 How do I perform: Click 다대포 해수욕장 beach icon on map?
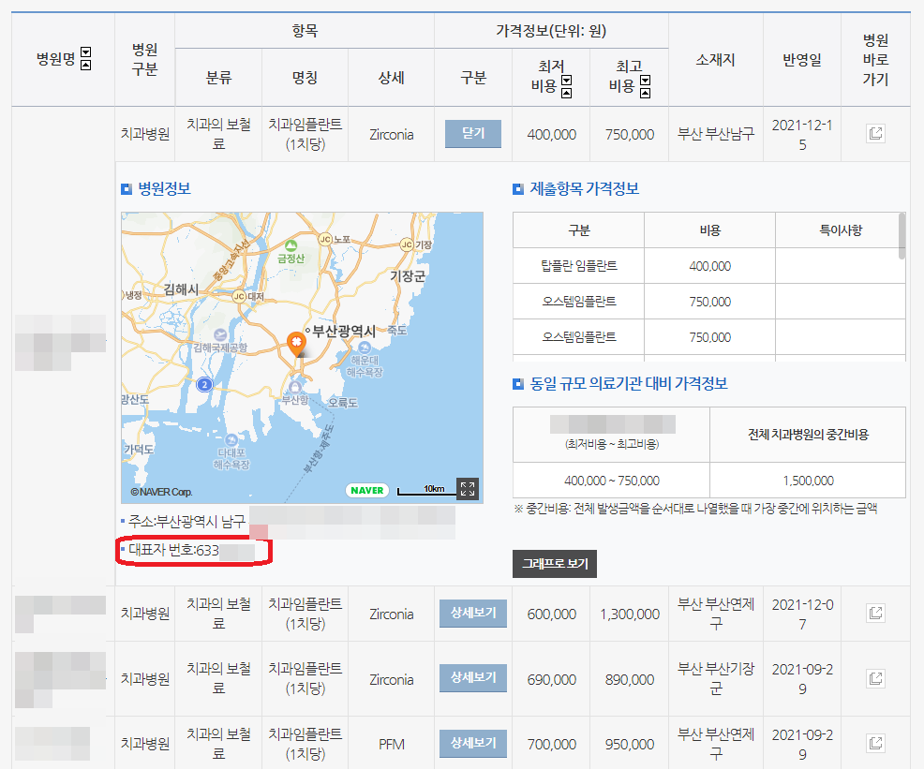[x=231, y=439]
